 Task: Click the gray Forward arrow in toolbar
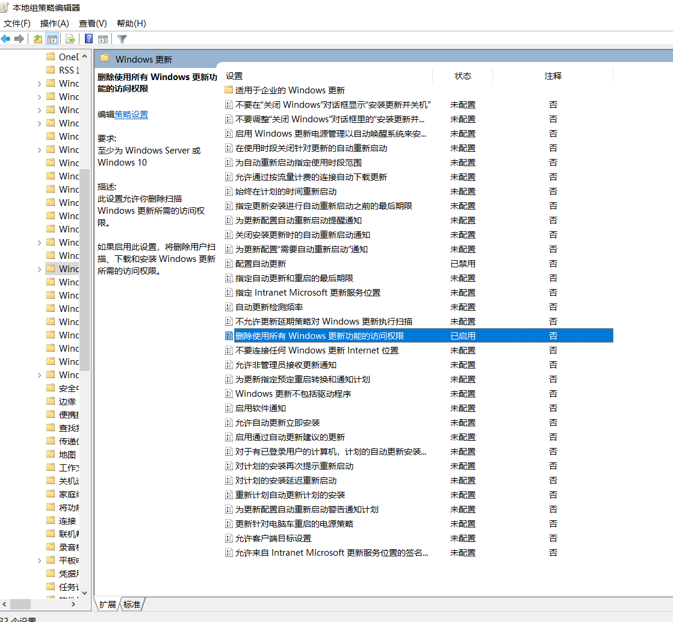pyautogui.click(x=19, y=39)
